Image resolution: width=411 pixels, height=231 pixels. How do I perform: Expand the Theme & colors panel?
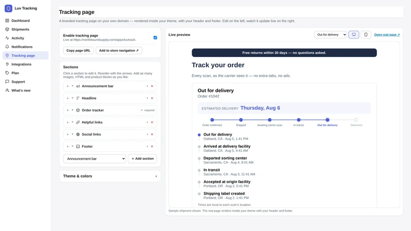tap(110, 176)
